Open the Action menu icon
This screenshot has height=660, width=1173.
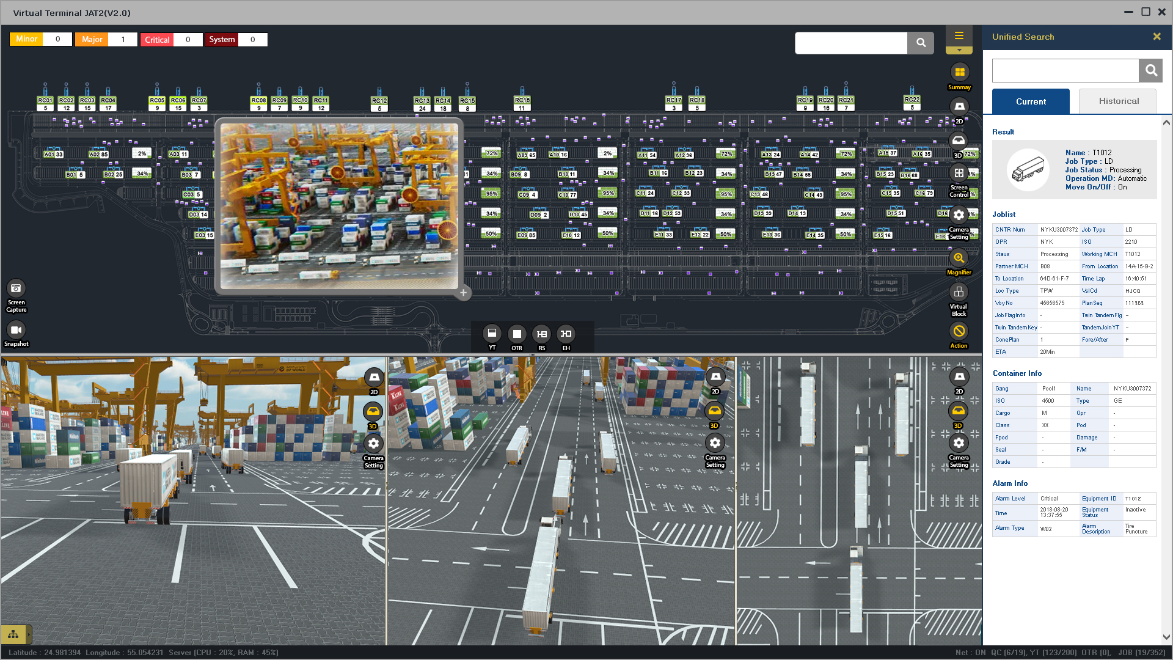click(x=959, y=332)
